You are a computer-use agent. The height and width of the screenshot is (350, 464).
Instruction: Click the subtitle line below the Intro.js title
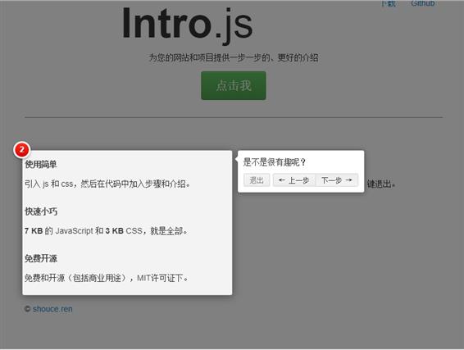(x=234, y=57)
